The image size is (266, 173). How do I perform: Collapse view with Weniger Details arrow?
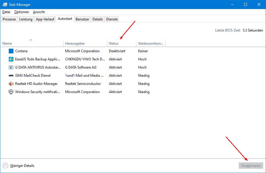point(6,165)
